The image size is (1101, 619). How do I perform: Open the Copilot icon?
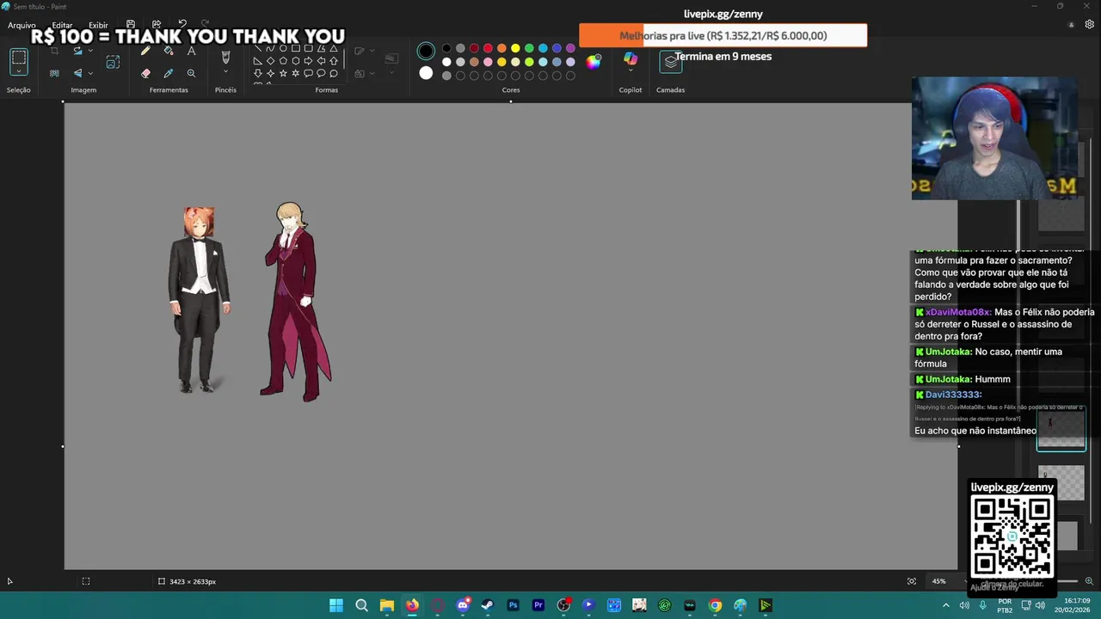[630, 58]
